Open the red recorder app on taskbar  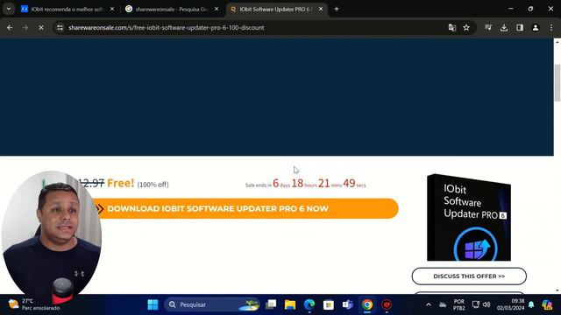point(387,304)
